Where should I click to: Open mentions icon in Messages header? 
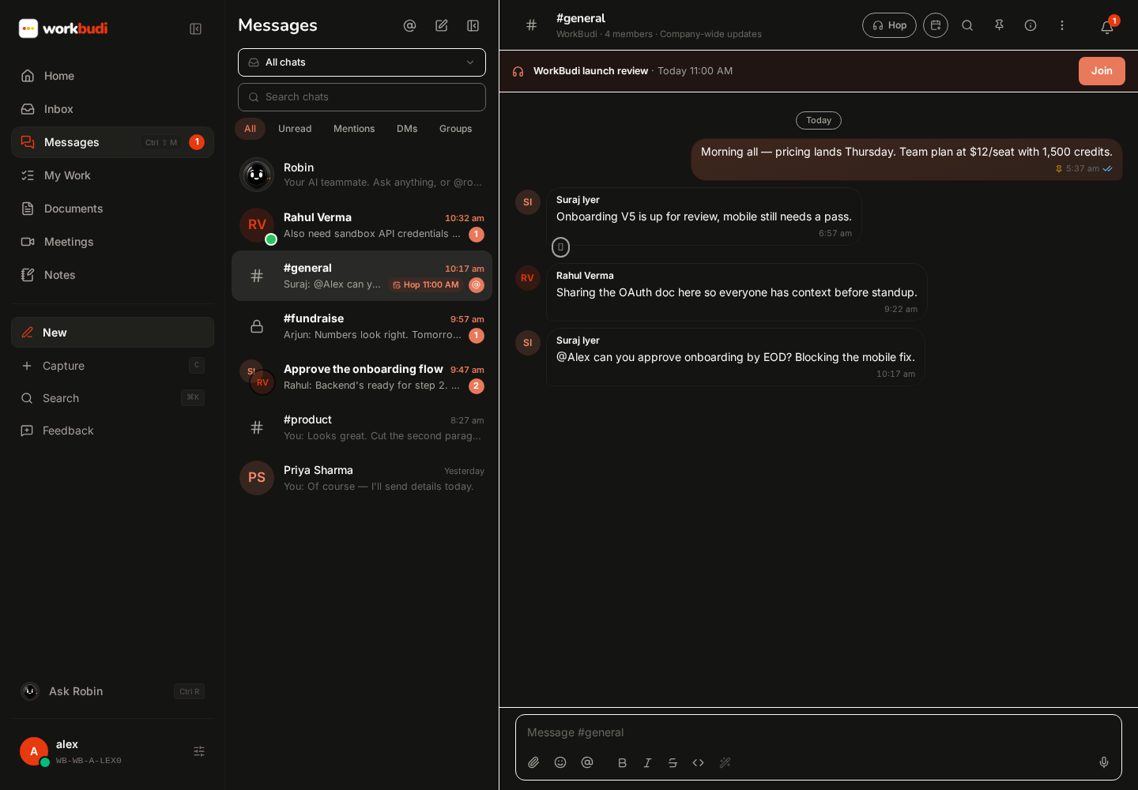409,26
